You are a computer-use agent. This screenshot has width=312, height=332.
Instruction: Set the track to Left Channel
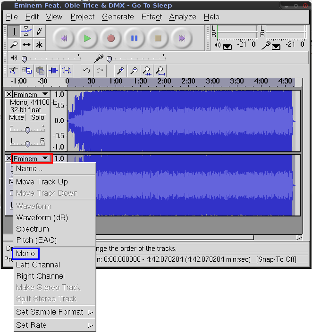55,265
